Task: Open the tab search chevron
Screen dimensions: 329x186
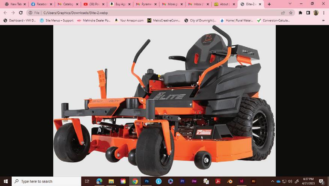Action: 290,4
